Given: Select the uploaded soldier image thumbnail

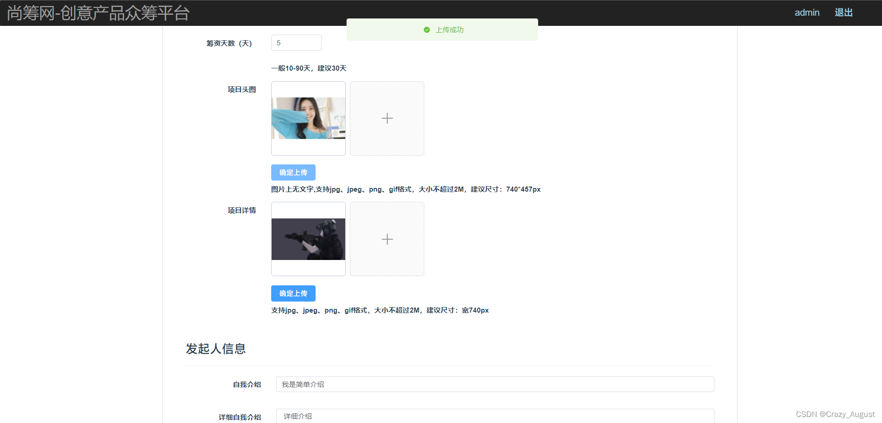Looking at the screenshot, I should 308,239.
